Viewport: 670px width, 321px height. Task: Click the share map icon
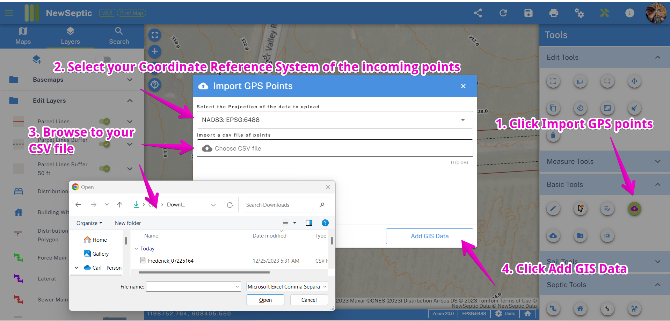click(x=478, y=13)
